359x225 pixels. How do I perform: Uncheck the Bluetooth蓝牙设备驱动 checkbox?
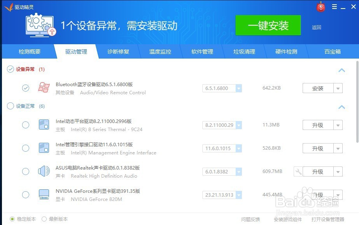(x=26, y=88)
